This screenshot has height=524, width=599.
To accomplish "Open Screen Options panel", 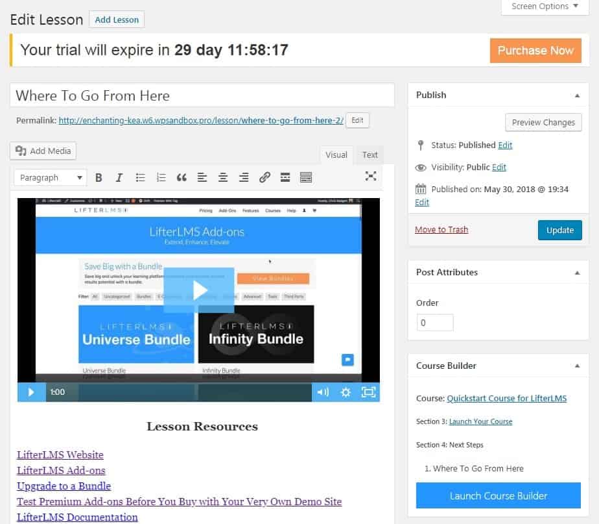I will [545, 6].
